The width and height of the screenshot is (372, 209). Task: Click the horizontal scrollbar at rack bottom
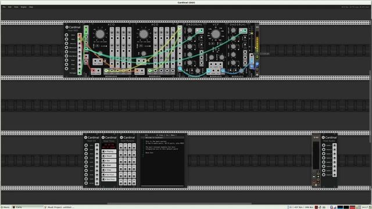180,203
